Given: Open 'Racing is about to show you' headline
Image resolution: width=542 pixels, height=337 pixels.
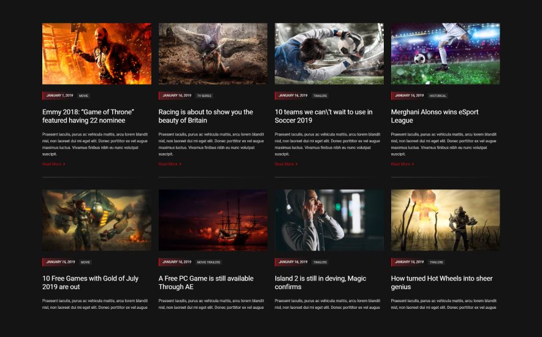Looking at the screenshot, I should pyautogui.click(x=205, y=116).
